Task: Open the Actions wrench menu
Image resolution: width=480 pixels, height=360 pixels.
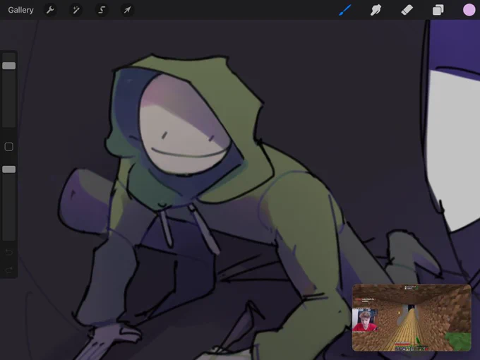Action: point(50,10)
